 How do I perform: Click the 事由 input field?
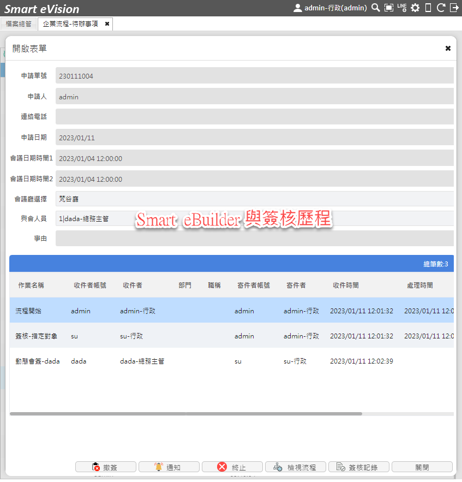click(x=255, y=237)
